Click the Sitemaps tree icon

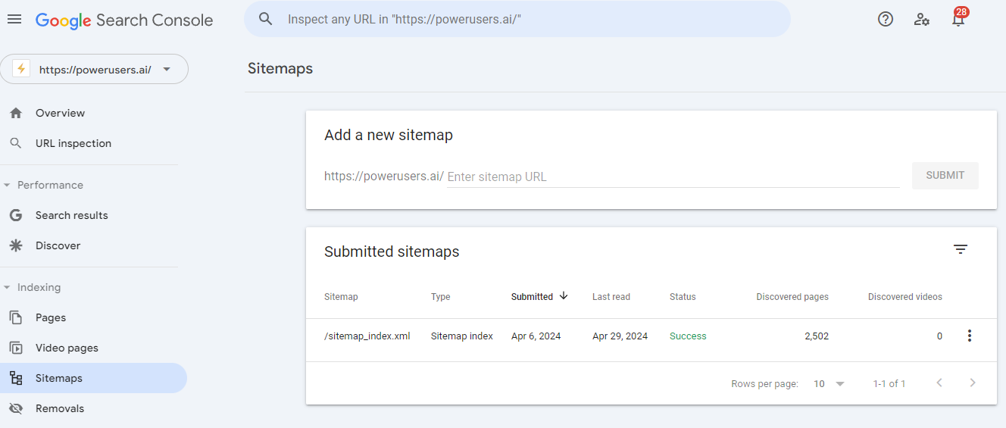click(16, 378)
